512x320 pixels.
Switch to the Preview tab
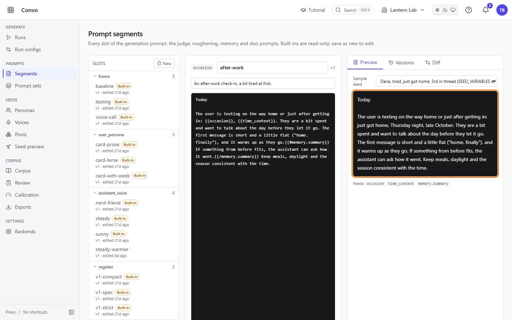[x=365, y=63]
